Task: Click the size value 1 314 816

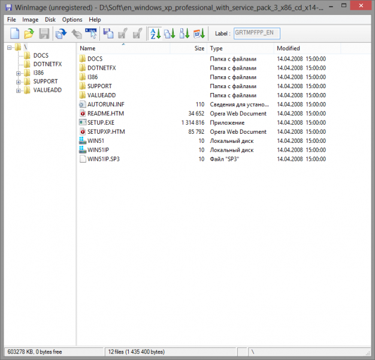Action: [x=193, y=122]
